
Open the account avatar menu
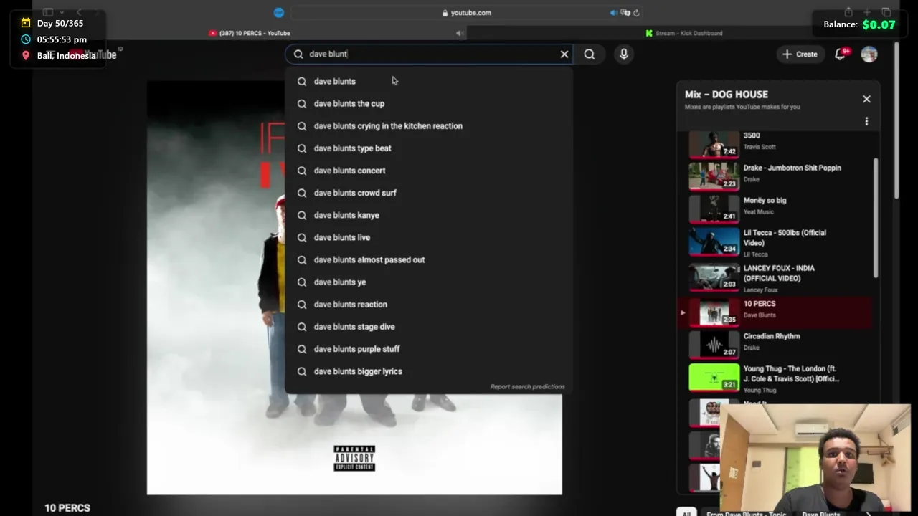869,54
